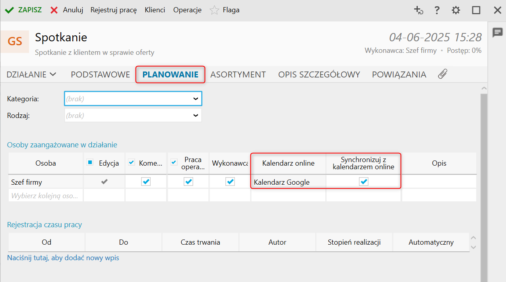Image resolution: width=506 pixels, height=282 pixels.
Task: Click the vertical scrollbar of the form
Action: click(x=483, y=179)
